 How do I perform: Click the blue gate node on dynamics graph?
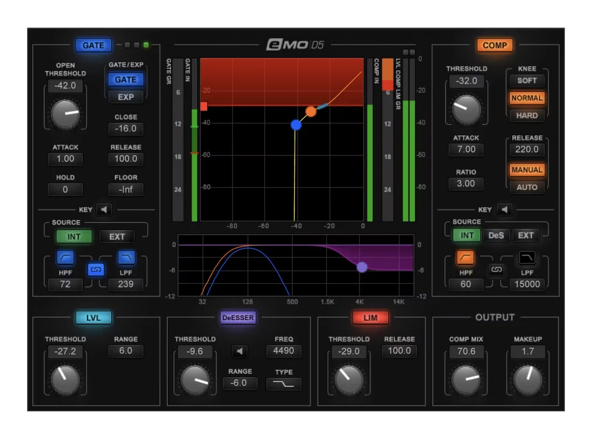(x=296, y=125)
